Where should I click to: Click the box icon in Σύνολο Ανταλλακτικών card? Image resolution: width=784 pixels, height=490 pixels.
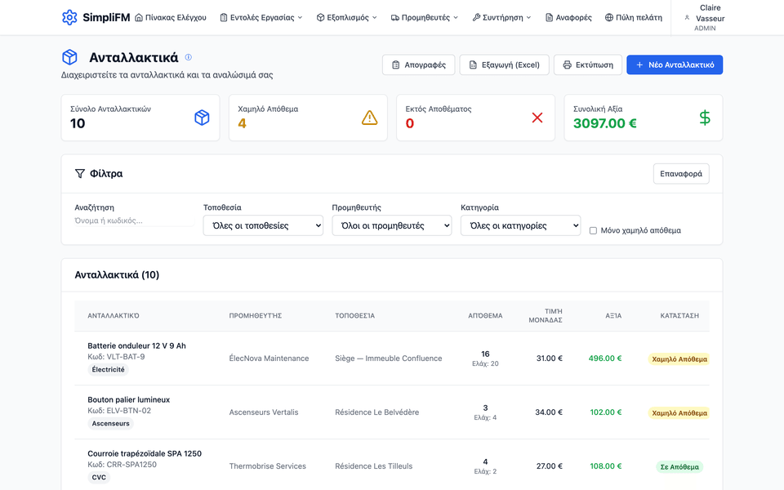coord(202,118)
